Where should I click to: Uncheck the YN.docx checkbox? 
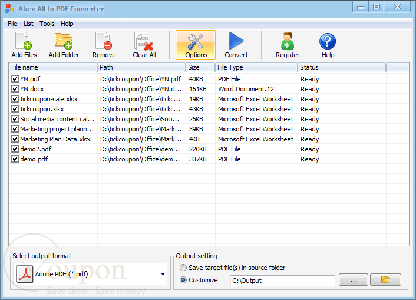tap(15, 88)
